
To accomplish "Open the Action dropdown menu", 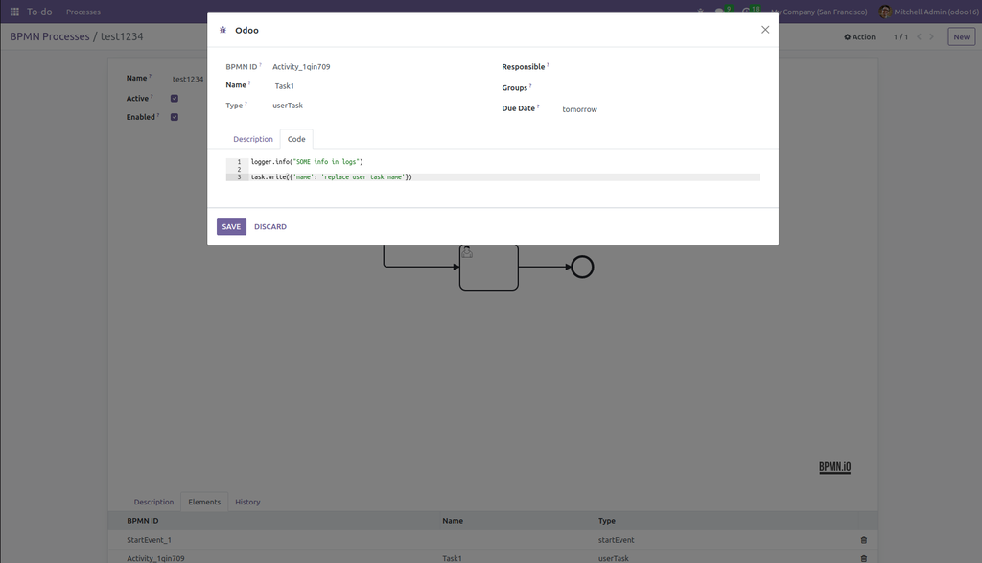I will (859, 37).
